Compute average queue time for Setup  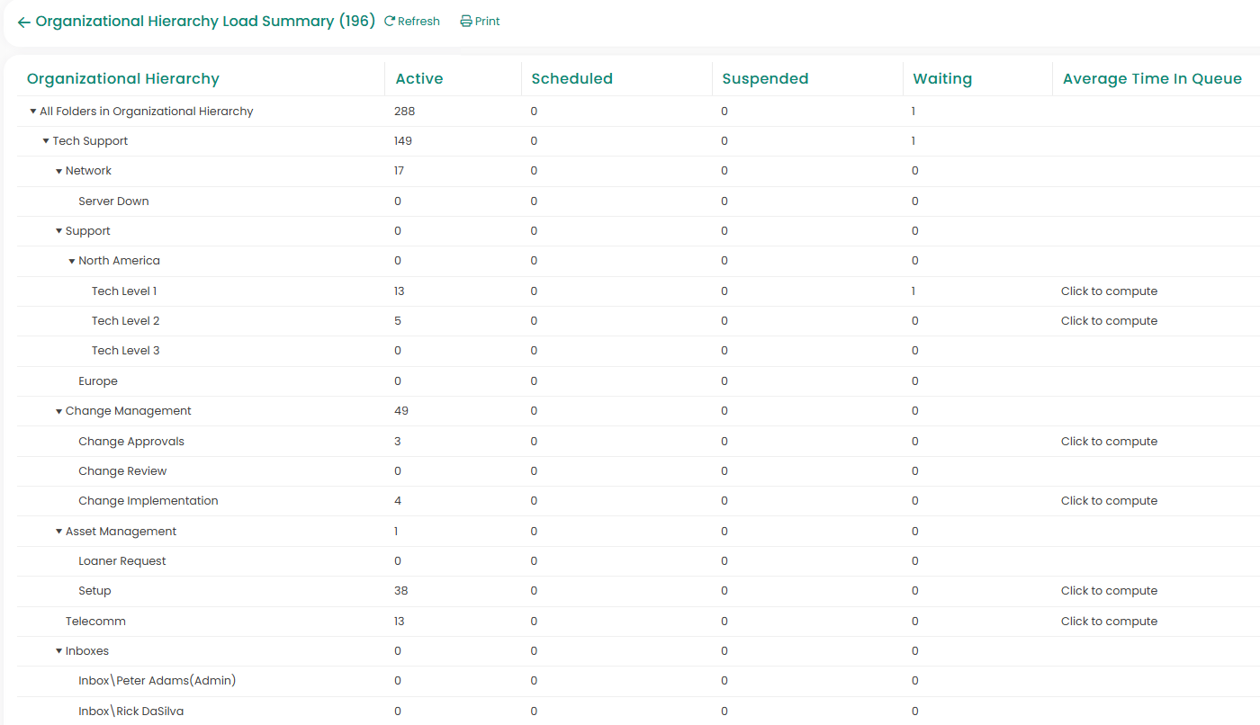(x=1109, y=591)
